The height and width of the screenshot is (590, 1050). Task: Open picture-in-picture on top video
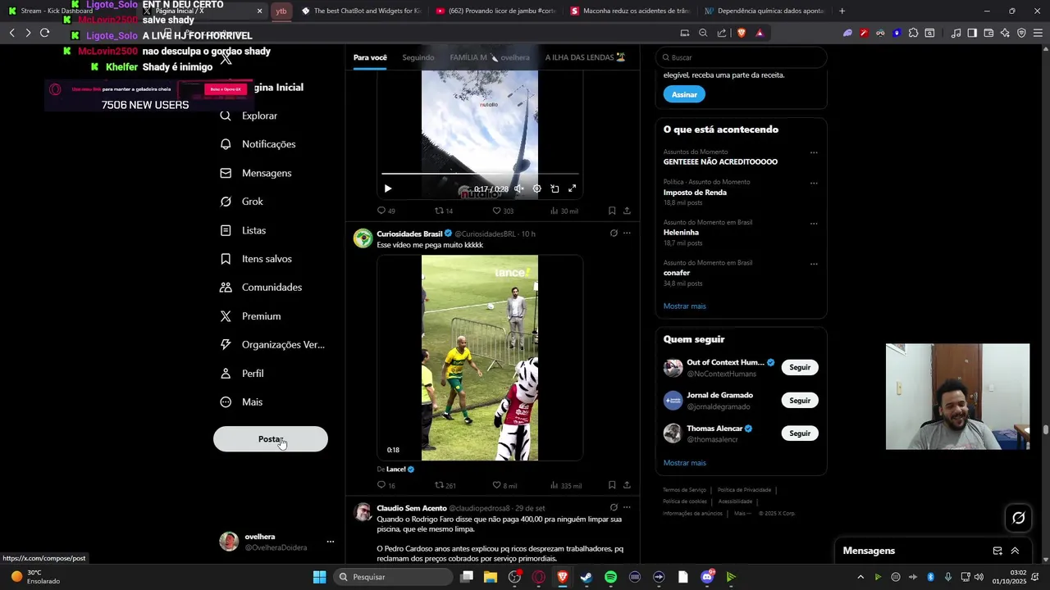point(555,188)
